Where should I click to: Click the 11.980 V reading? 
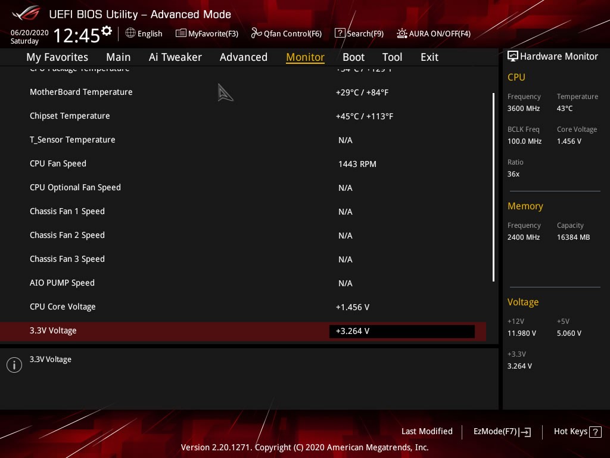pos(522,333)
